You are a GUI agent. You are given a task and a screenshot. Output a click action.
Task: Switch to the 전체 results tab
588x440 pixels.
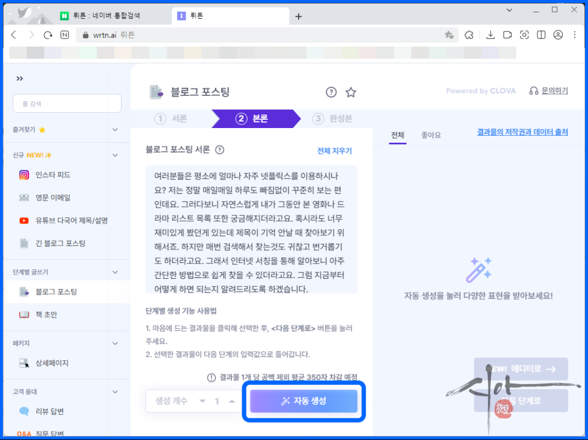point(398,135)
